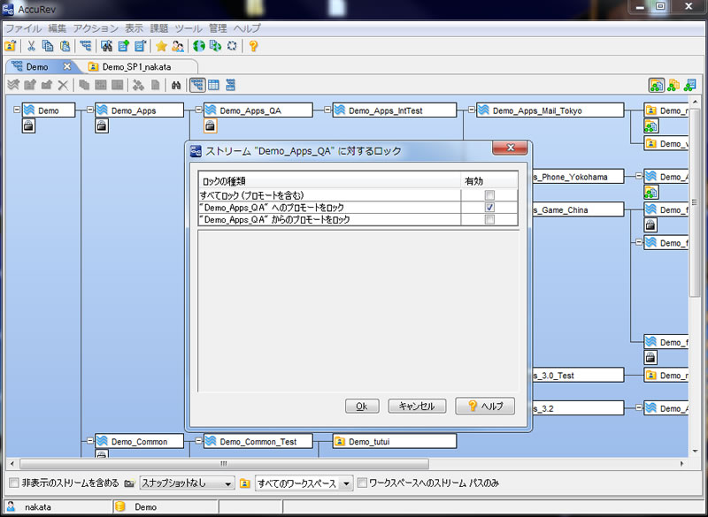The image size is (708, 517).
Task: Click the lock icon under the Demo stream
Action: [28, 125]
